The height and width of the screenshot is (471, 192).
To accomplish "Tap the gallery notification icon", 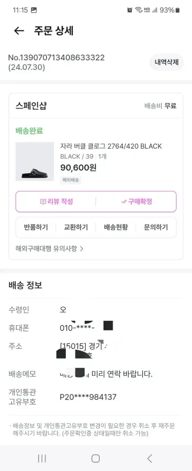I will (x=34, y=10).
